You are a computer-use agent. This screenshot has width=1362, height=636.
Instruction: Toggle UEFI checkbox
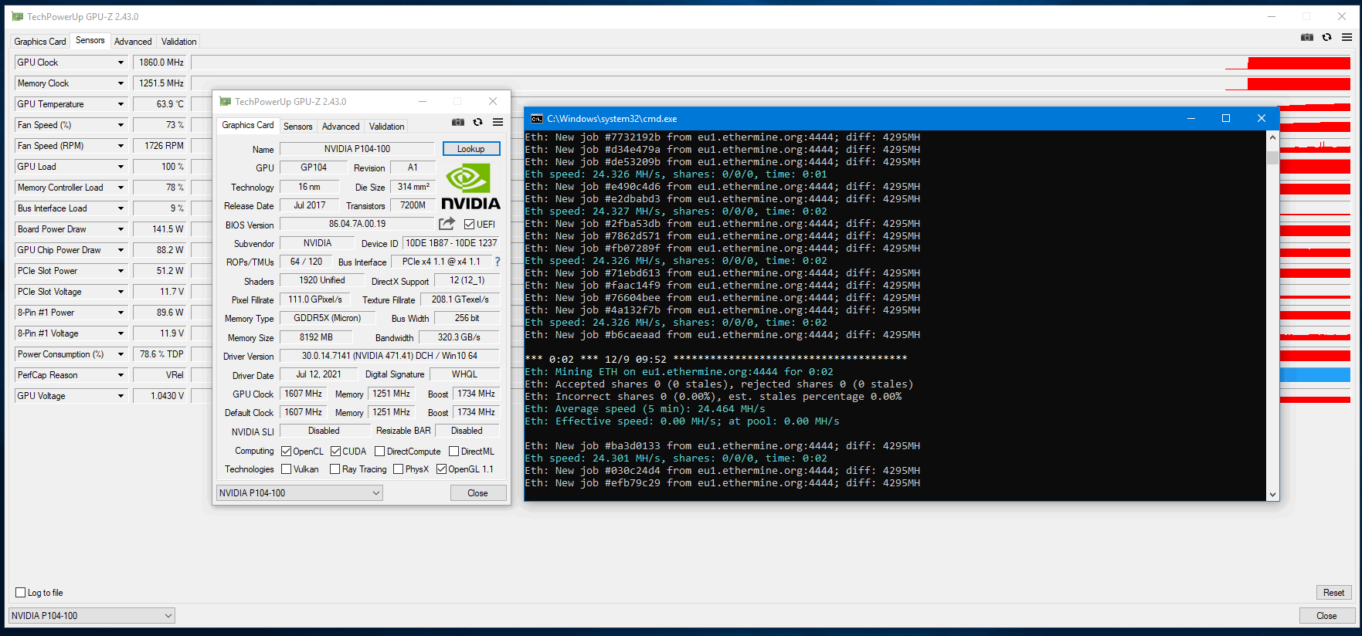click(x=469, y=225)
